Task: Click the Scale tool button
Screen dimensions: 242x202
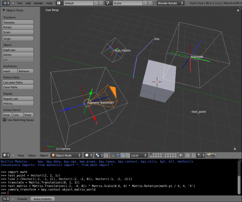Action: point(18,32)
